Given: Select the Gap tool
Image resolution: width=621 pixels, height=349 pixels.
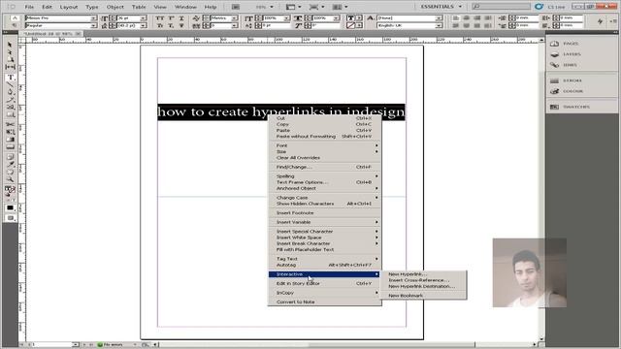Looking at the screenshot, I should 10,67.
